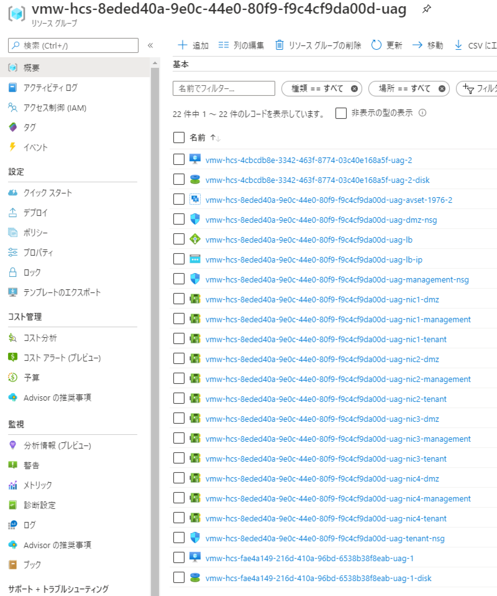Open 列の編集 column editor

tap(241, 45)
